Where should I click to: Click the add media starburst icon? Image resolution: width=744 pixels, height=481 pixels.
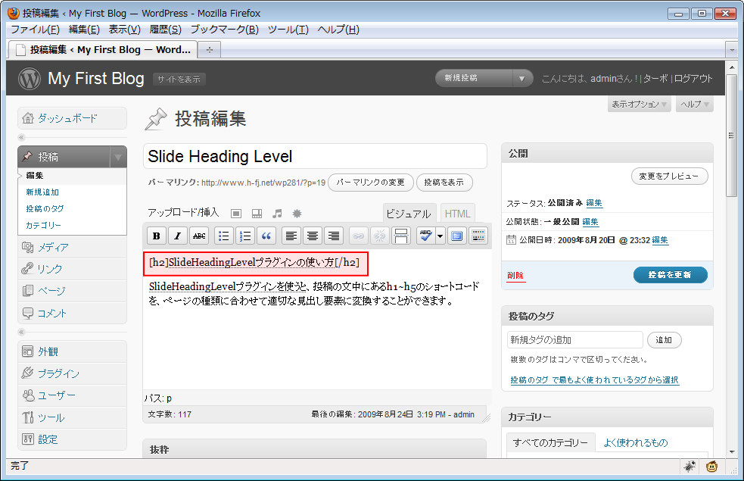pos(297,214)
